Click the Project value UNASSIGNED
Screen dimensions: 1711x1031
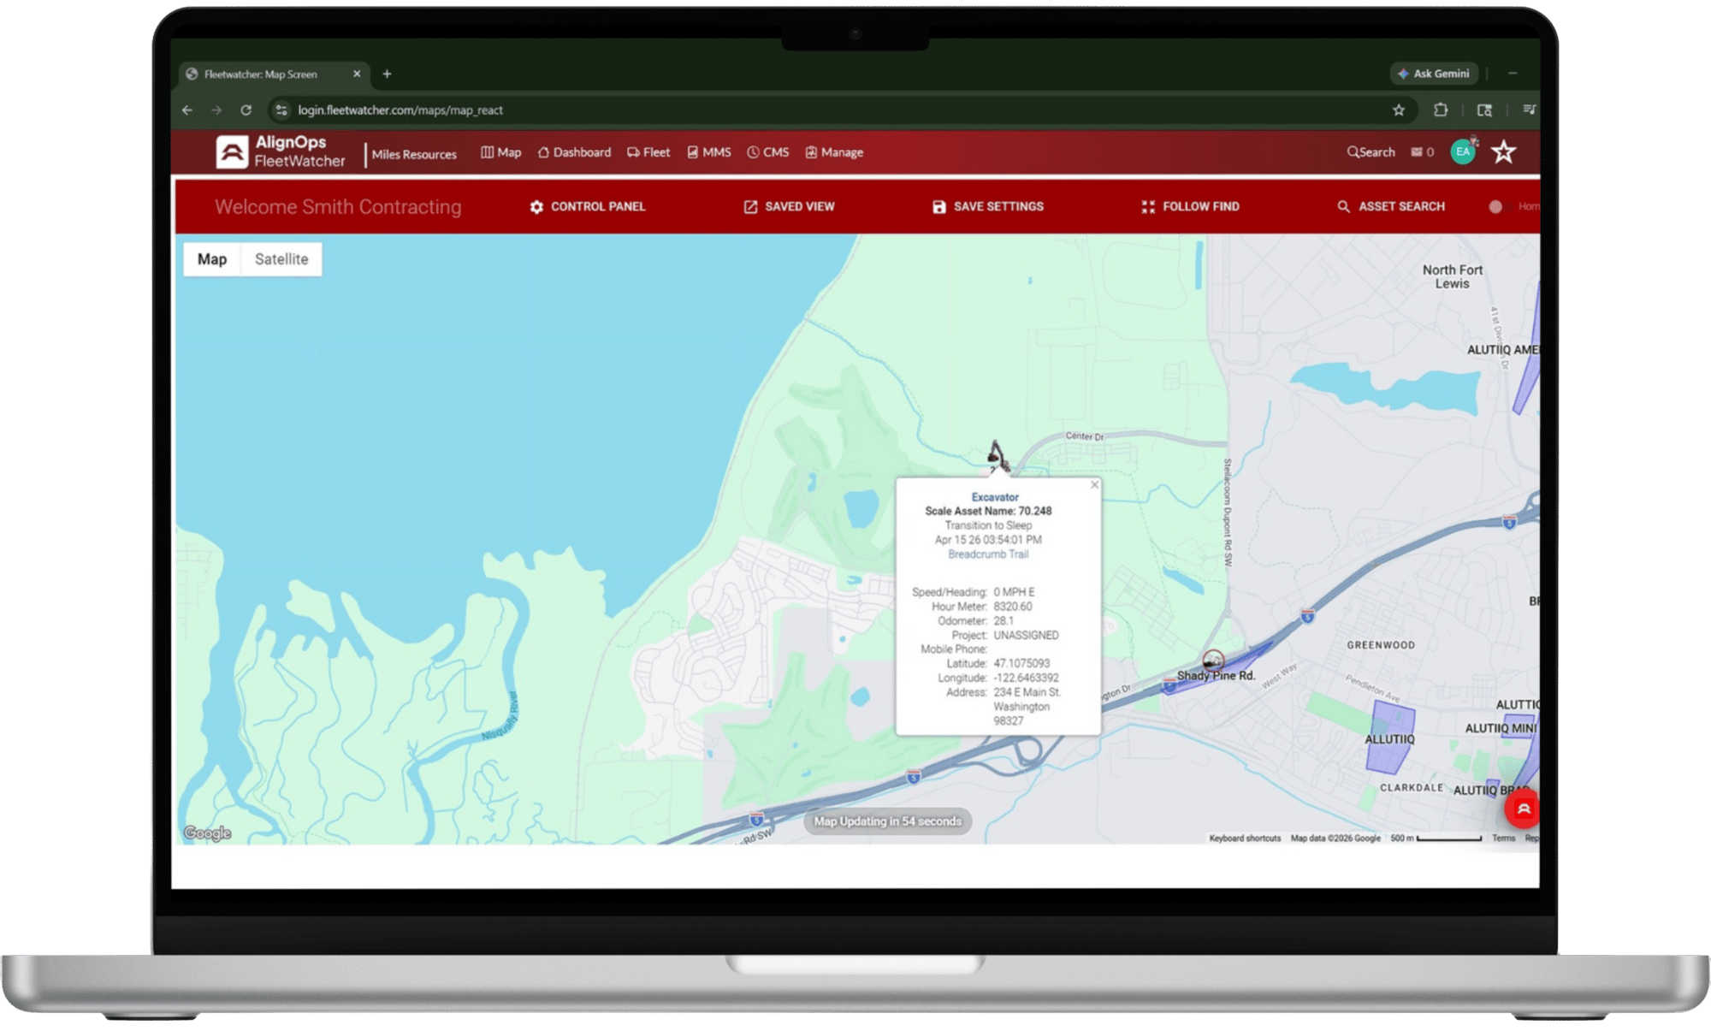pos(1026,636)
